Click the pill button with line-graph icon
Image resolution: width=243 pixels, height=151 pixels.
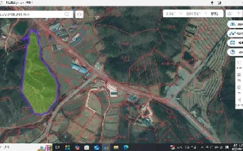point(235,33)
